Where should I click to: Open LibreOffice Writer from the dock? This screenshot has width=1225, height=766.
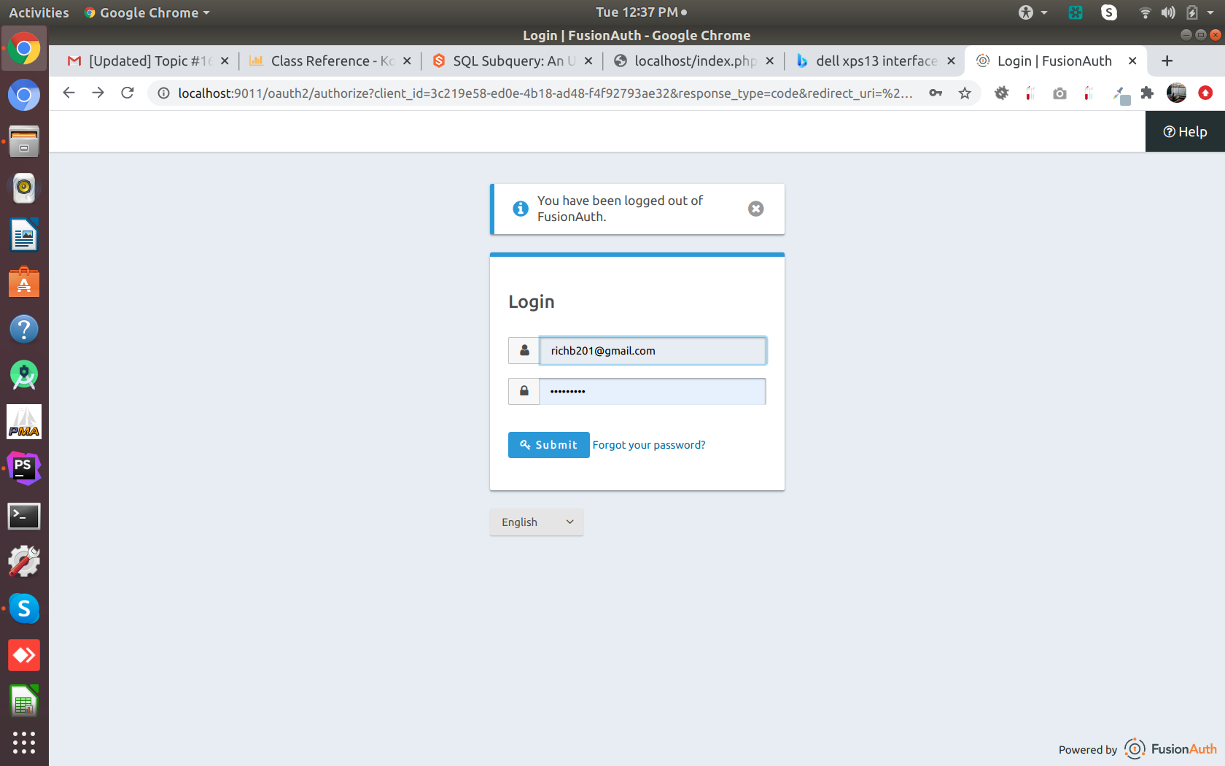(24, 235)
